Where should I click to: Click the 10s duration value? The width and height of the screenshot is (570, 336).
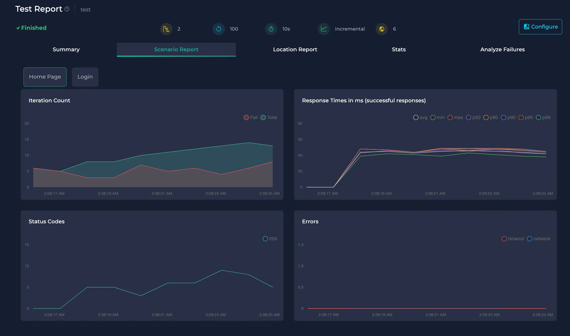coord(286,29)
